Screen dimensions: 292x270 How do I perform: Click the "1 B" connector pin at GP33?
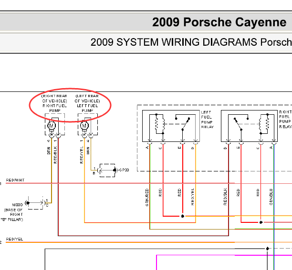94,171
